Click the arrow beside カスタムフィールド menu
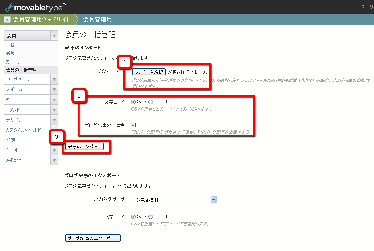Screen dimensions: 374x251 tap(54, 130)
